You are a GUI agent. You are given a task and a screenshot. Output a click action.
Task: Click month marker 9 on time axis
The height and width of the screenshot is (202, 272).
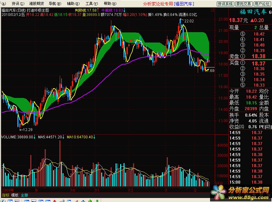(36, 190)
